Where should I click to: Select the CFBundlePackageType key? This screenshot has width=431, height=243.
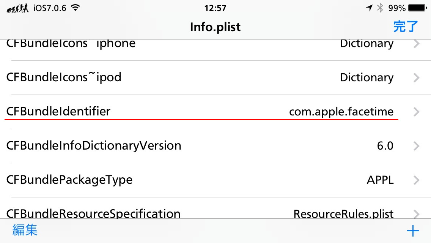(x=69, y=180)
